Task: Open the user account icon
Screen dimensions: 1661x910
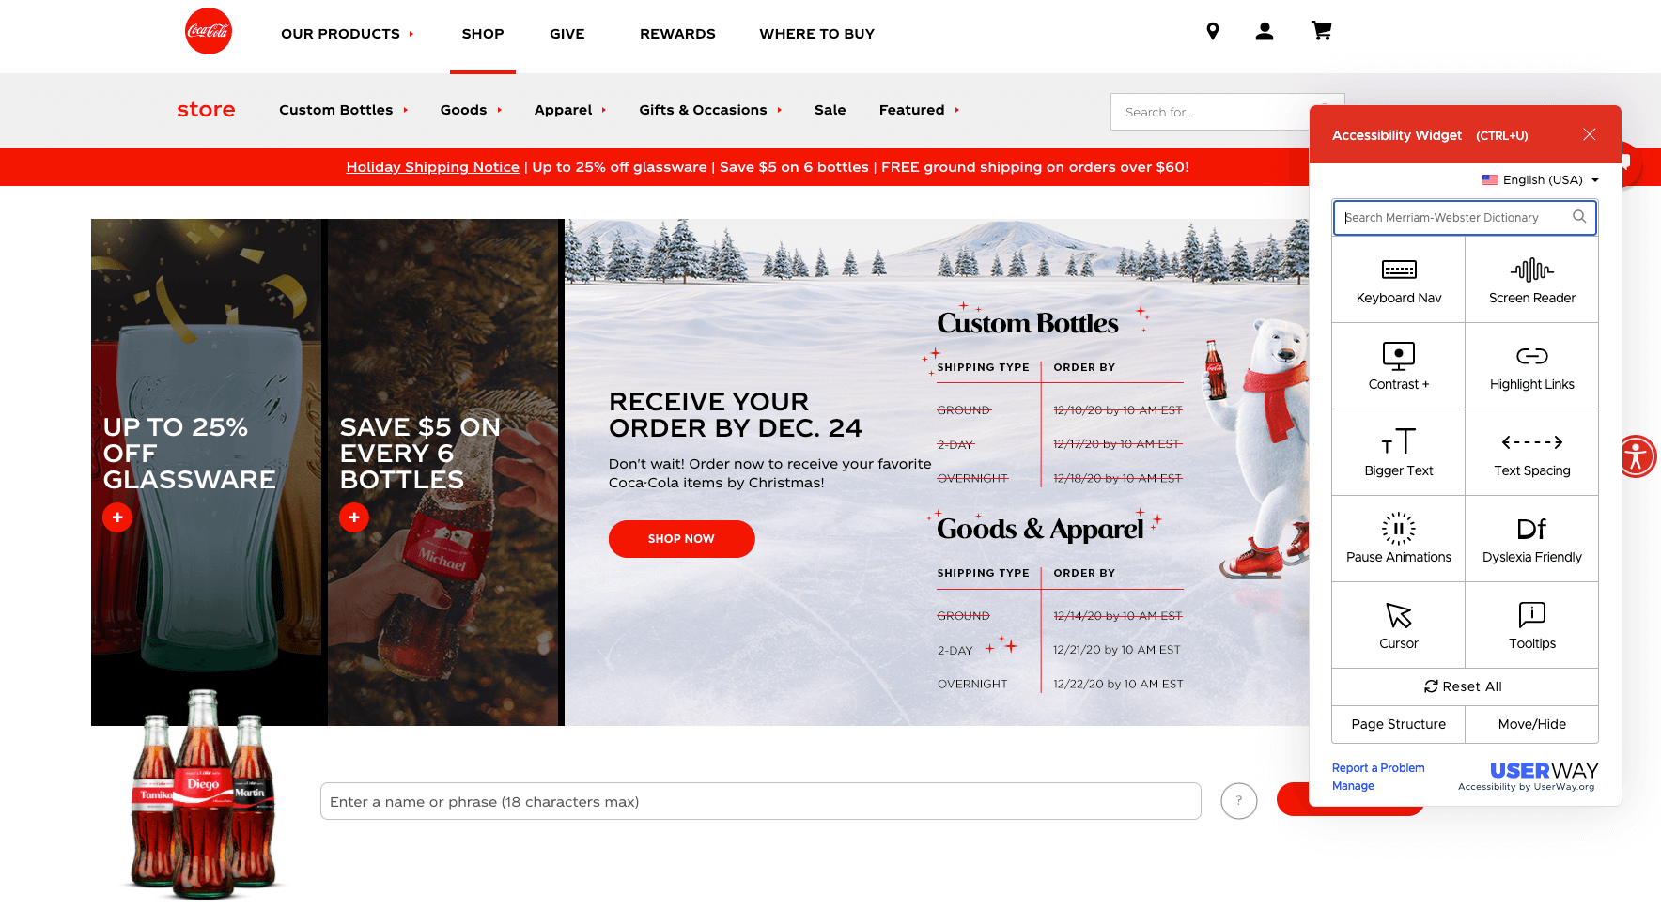Action: [x=1265, y=32]
